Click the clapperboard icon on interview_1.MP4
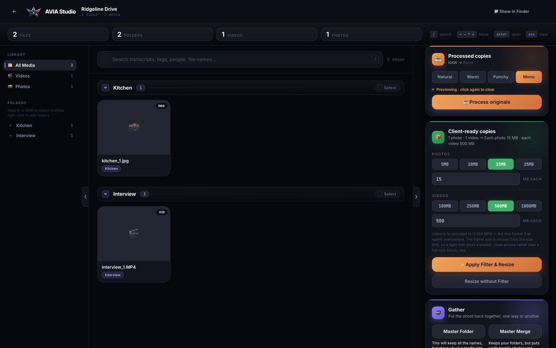The width and height of the screenshot is (556, 348). click(134, 233)
